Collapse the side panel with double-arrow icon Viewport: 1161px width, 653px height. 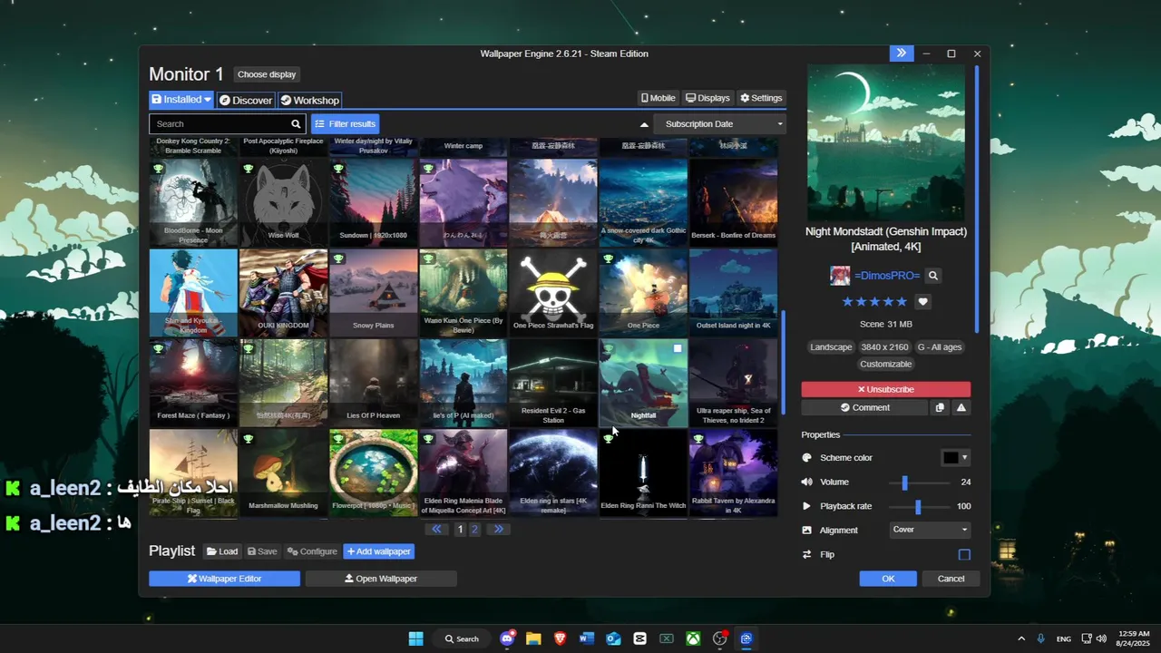pyautogui.click(x=901, y=54)
